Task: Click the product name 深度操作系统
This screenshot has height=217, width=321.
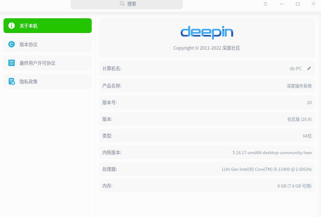Action: click(299, 86)
